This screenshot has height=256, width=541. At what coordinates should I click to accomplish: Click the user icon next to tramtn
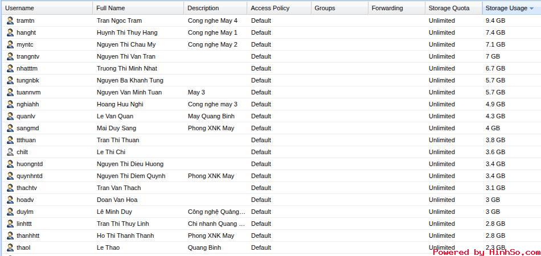10,20
